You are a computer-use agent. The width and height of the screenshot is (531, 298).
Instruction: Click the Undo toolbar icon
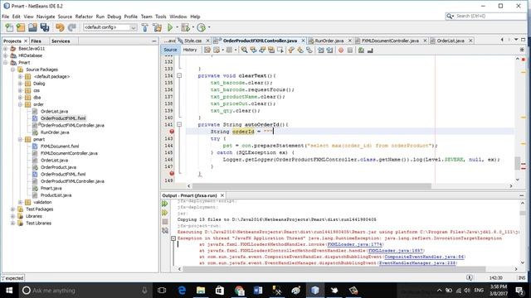click(60, 27)
